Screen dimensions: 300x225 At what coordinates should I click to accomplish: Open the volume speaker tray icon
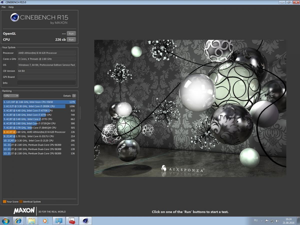277,221
